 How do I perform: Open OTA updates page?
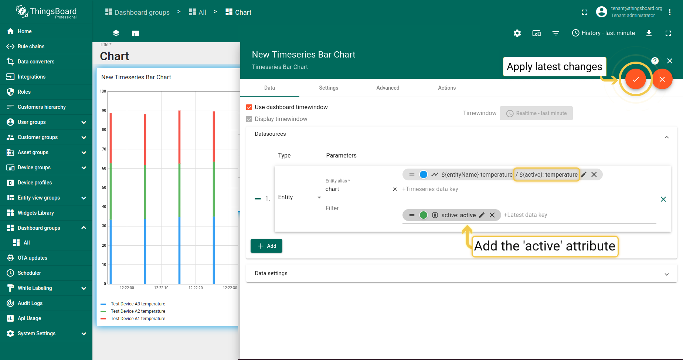46,258
